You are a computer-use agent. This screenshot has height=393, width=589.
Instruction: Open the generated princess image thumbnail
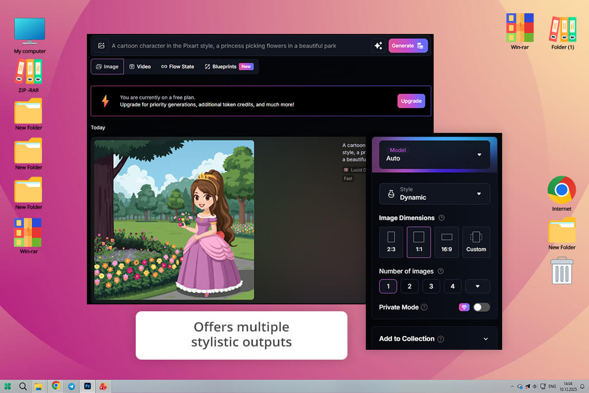tap(174, 220)
